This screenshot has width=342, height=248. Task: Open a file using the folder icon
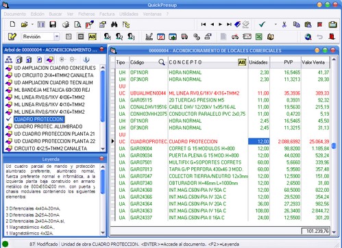(x=24, y=24)
